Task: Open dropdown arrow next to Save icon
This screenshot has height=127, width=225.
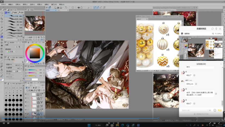Action: [x=63, y=7]
